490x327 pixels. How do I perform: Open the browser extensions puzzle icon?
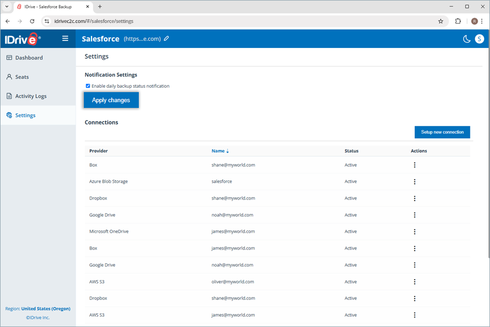pyautogui.click(x=458, y=21)
